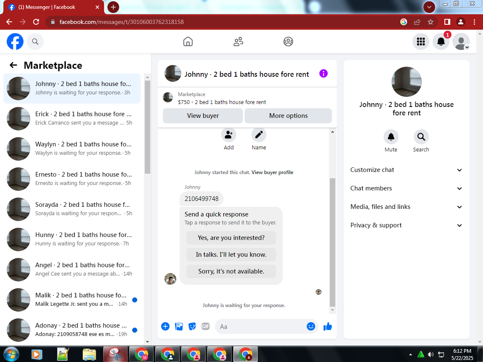Image resolution: width=483 pixels, height=362 pixels.
Task: Send quick response 'Sorry, it's not available.'
Action: (231, 271)
